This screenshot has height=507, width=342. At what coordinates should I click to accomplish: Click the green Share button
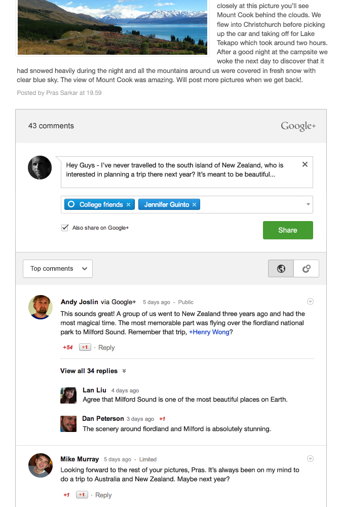coord(288,230)
